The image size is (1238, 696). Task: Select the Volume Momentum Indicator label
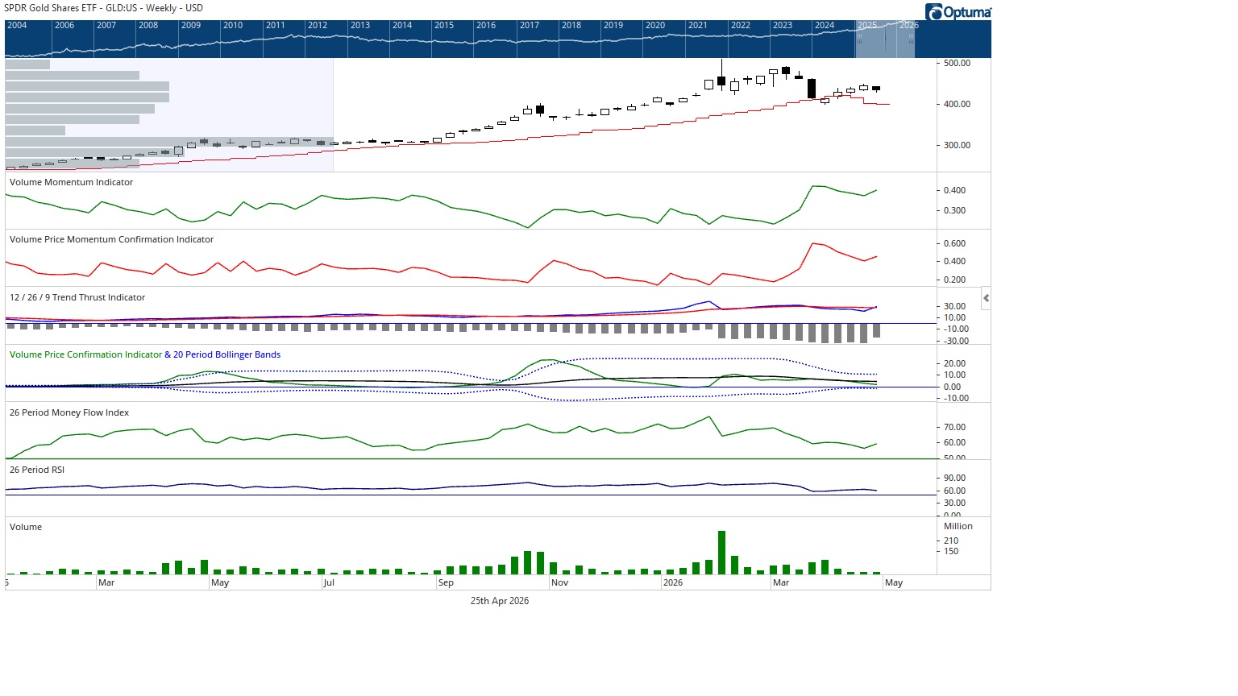[71, 182]
